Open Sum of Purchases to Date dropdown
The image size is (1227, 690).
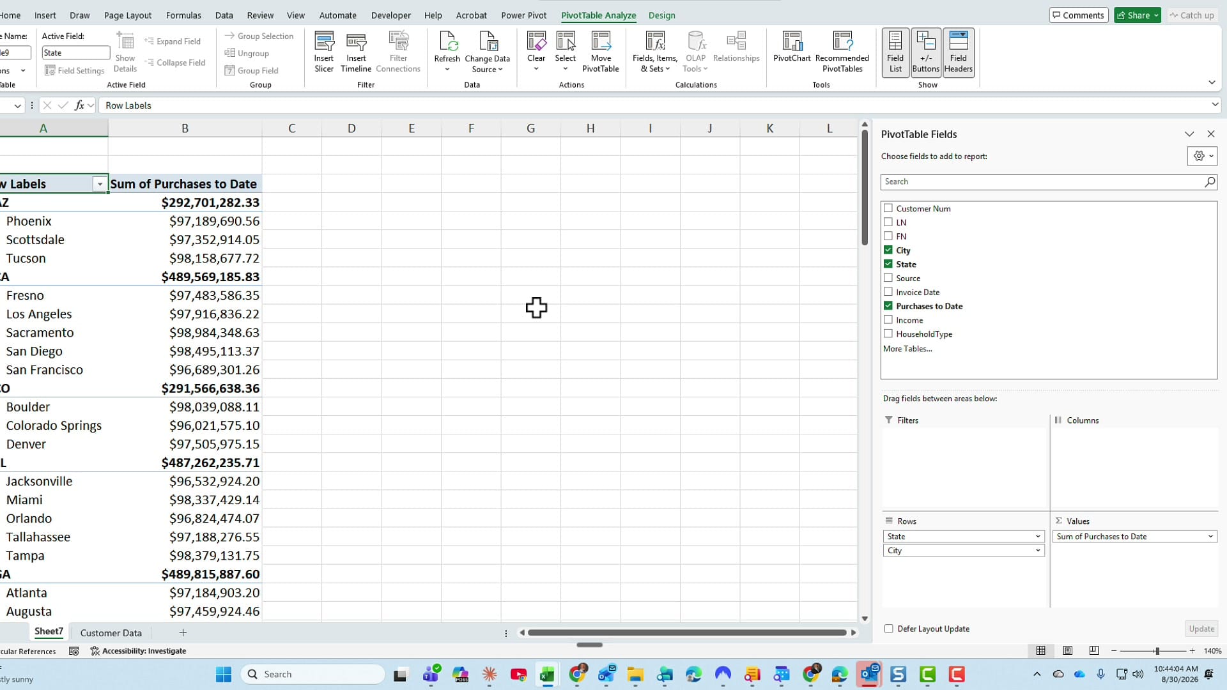(x=1210, y=537)
